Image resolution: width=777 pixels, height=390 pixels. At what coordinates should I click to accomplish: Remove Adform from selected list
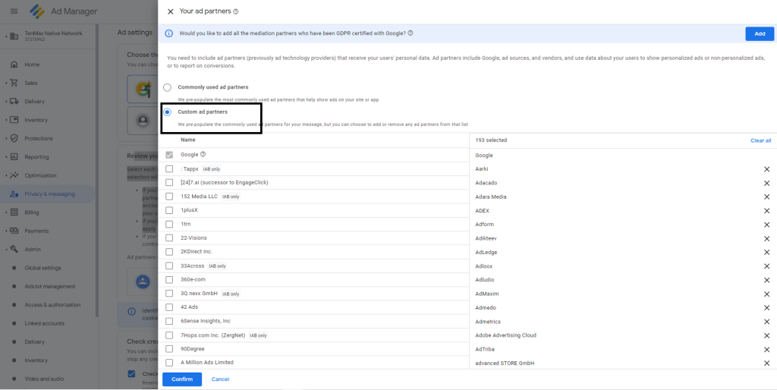click(766, 225)
